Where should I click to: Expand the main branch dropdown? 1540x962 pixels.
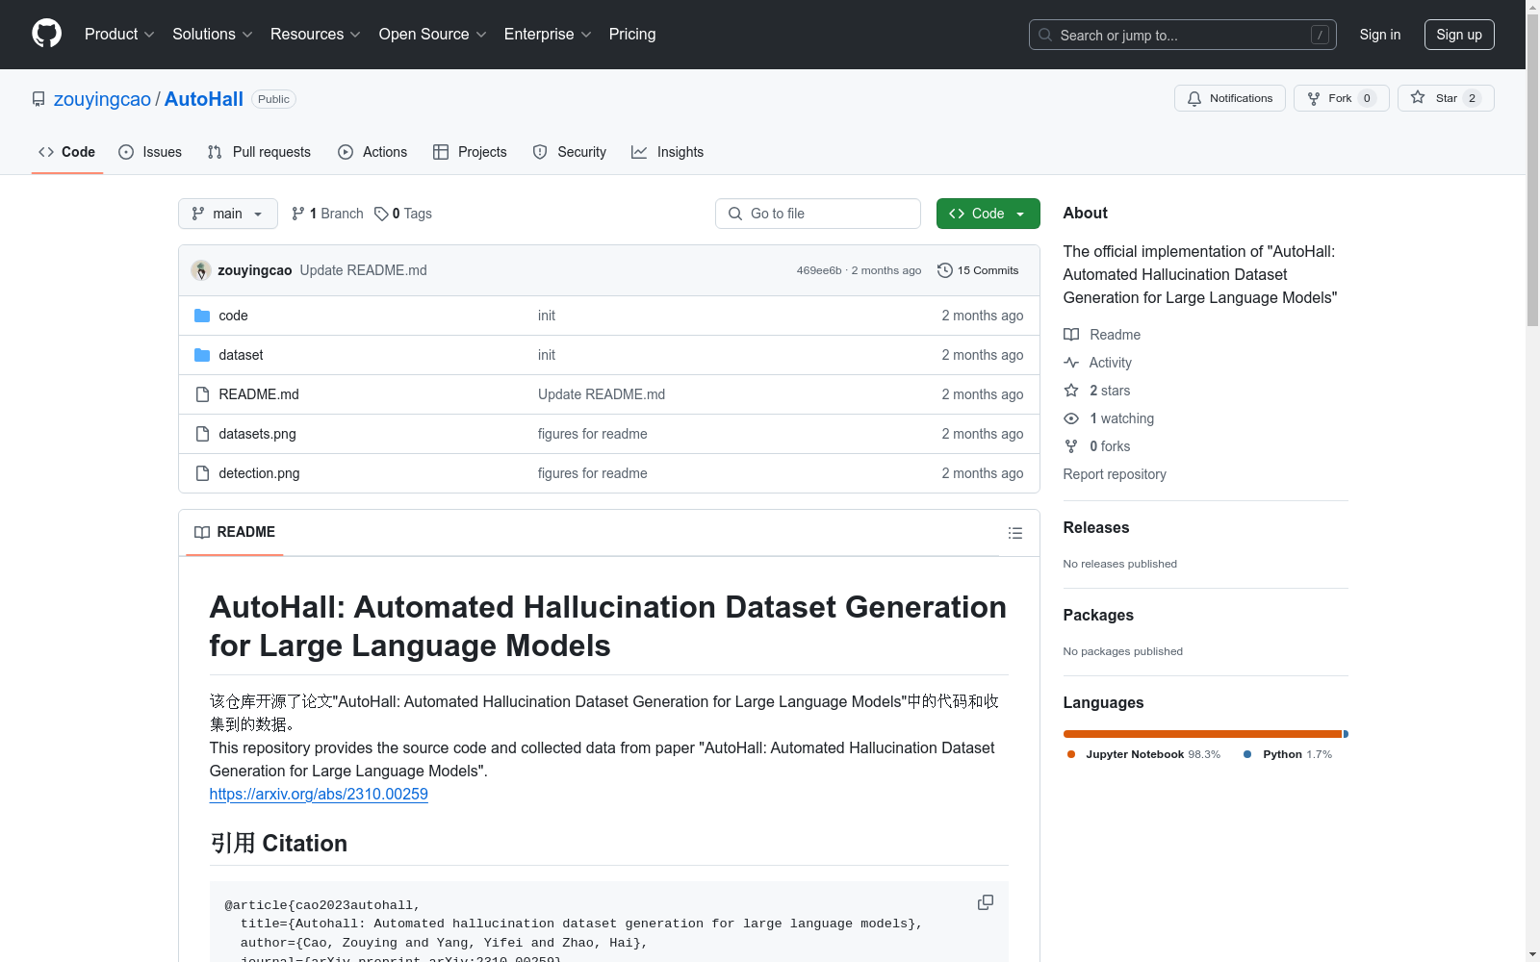click(227, 214)
